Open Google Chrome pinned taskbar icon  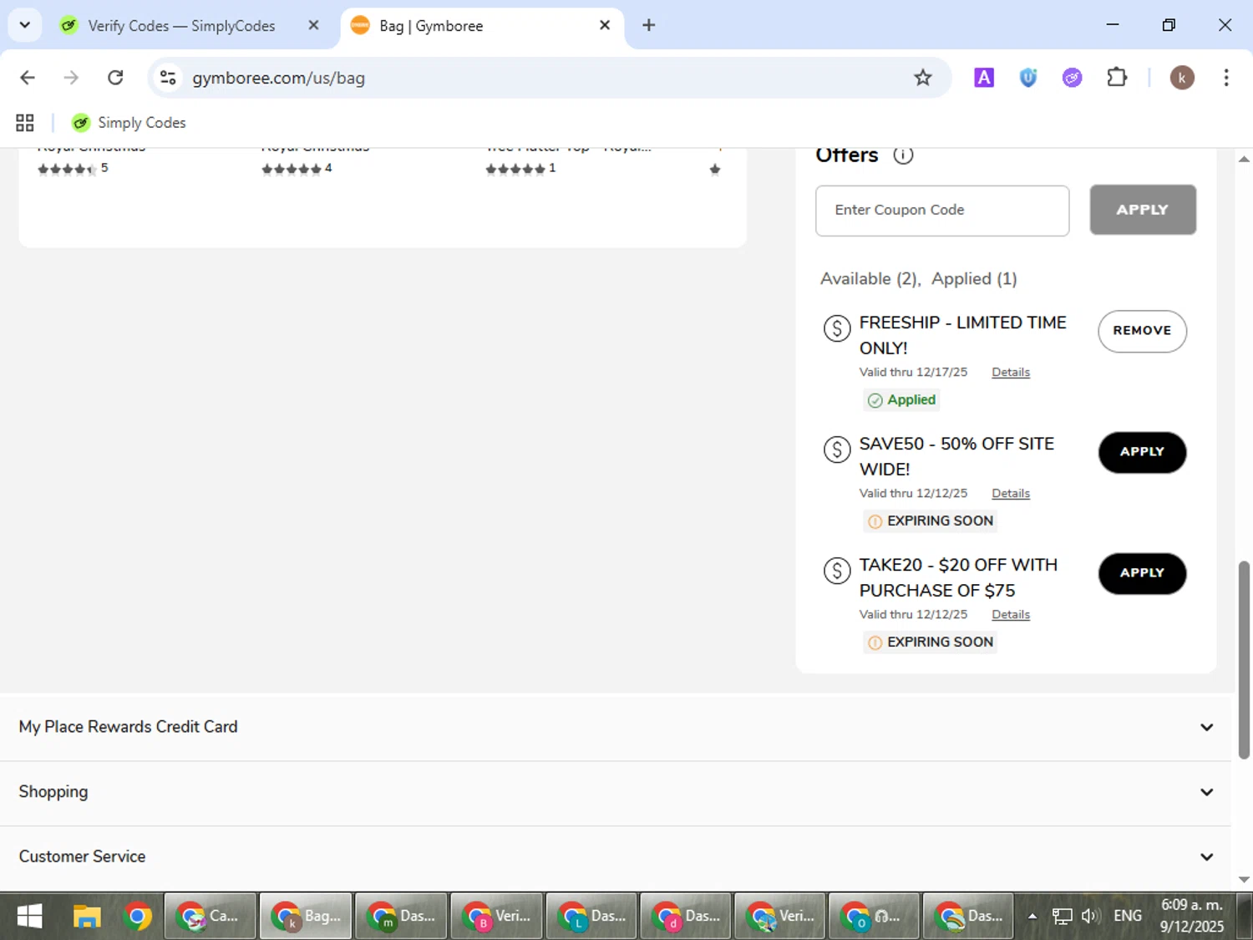(137, 917)
